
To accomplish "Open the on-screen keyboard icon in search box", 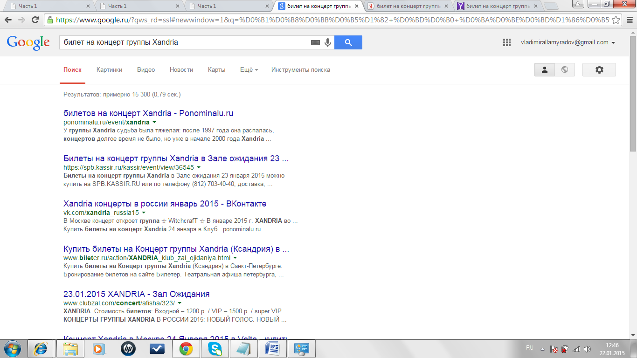I will (315, 42).
